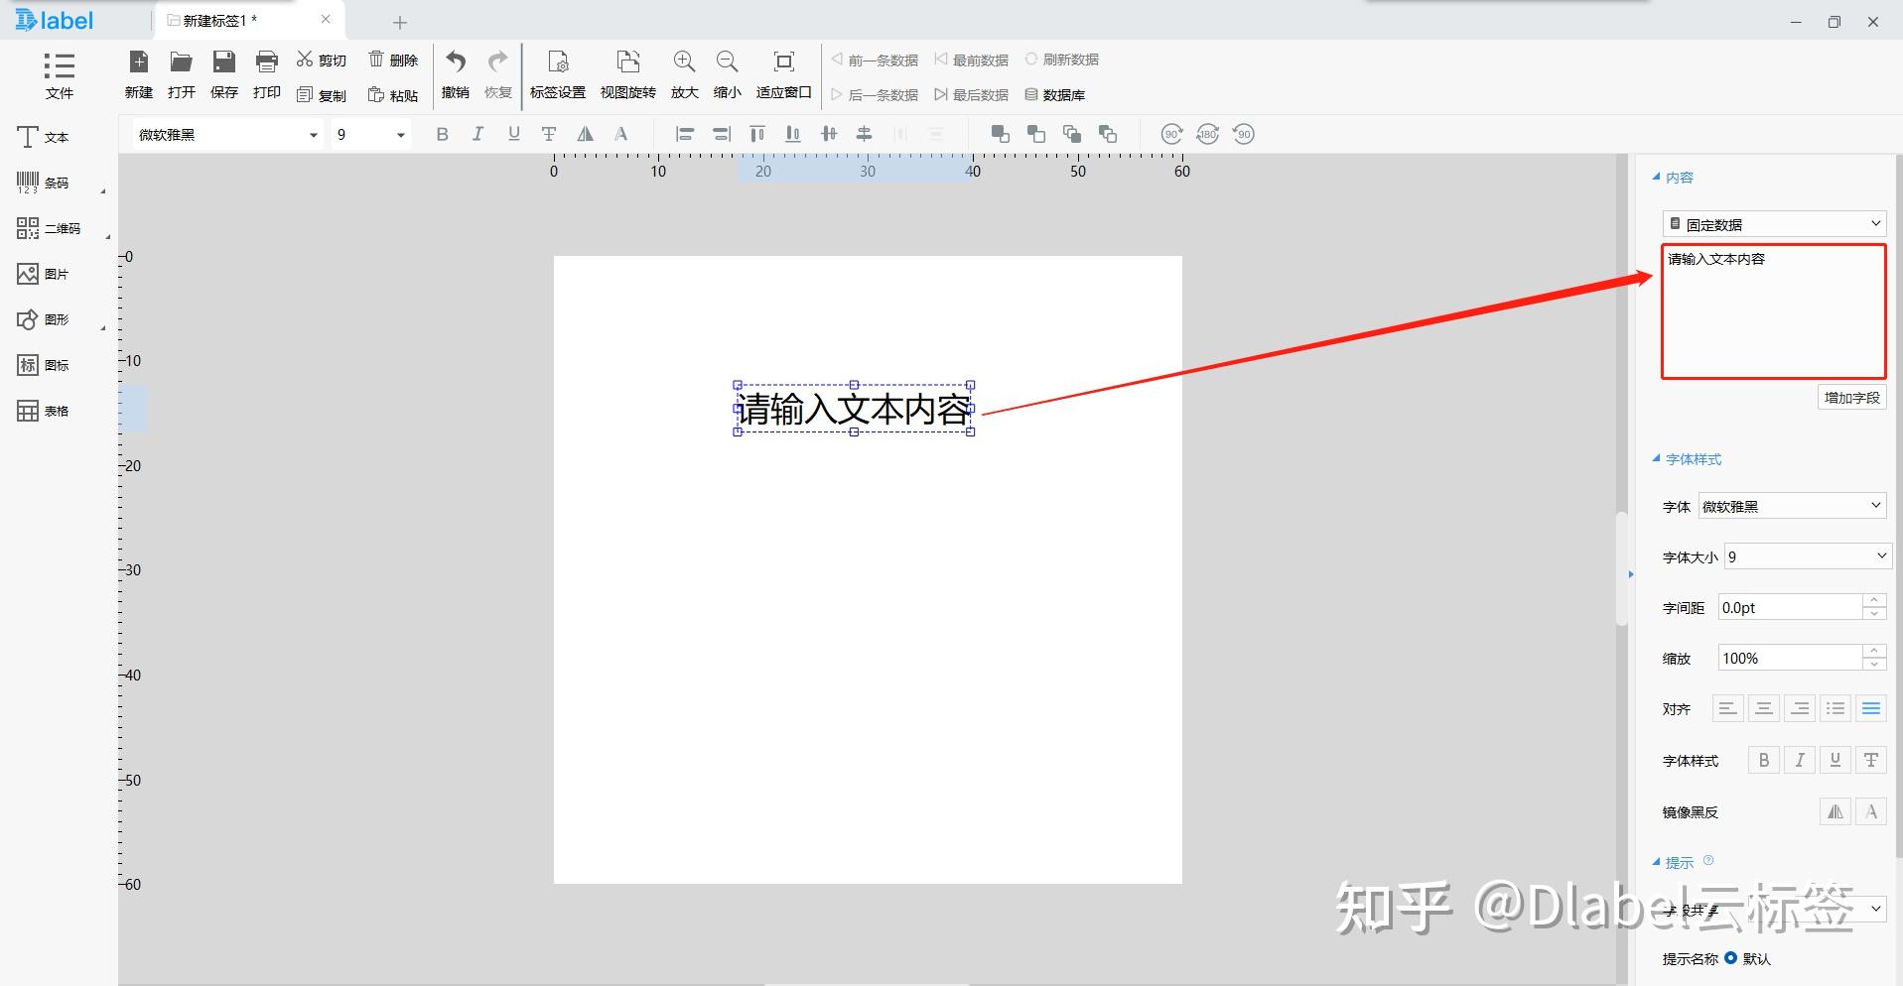Toggle bold in 字体样式 properties row
This screenshot has width=1903, height=986.
tap(1764, 760)
